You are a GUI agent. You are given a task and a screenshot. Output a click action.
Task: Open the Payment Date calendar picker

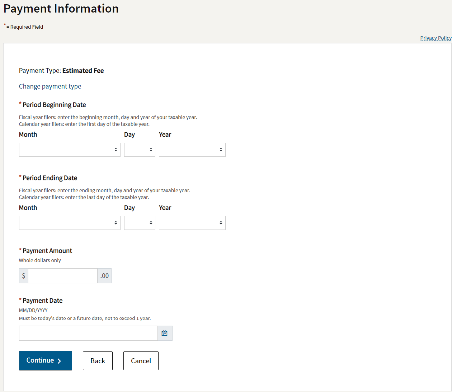[165, 333]
